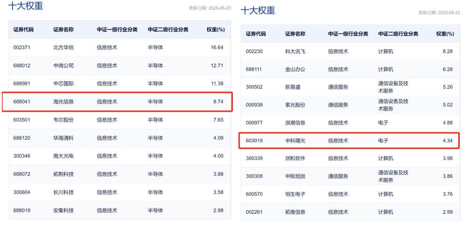Select security code 688120
Viewport: 466px width, 226px height.
click(x=22, y=138)
